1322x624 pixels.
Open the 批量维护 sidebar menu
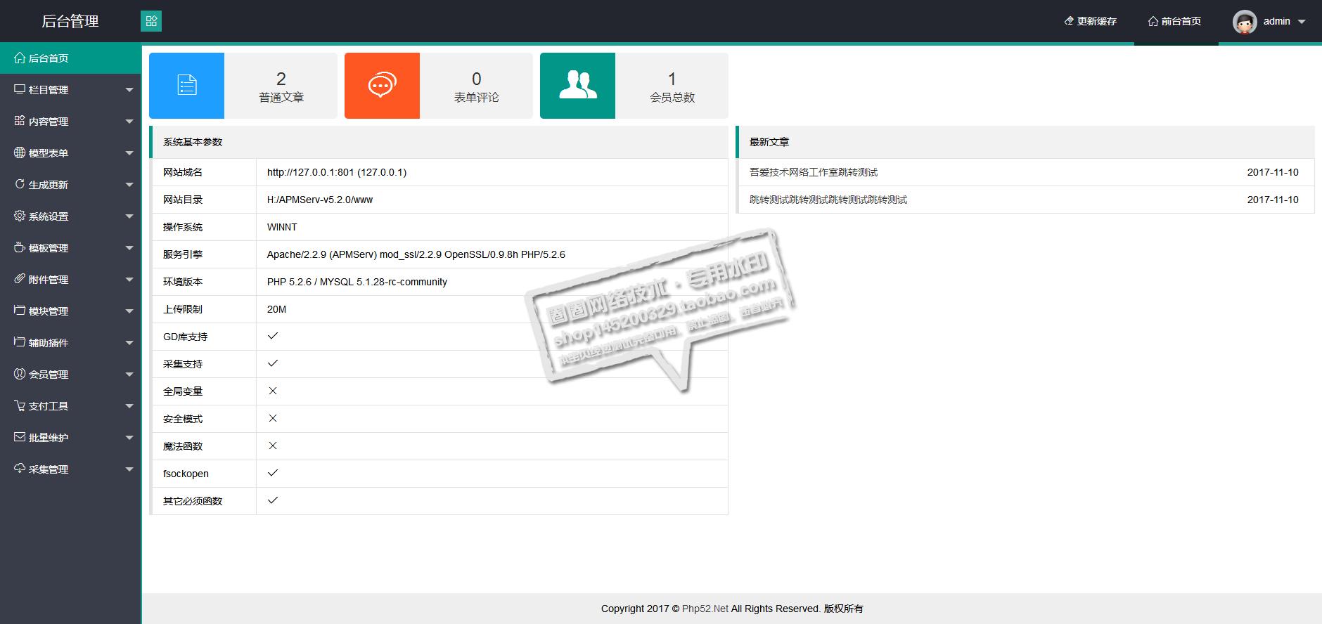click(x=48, y=438)
